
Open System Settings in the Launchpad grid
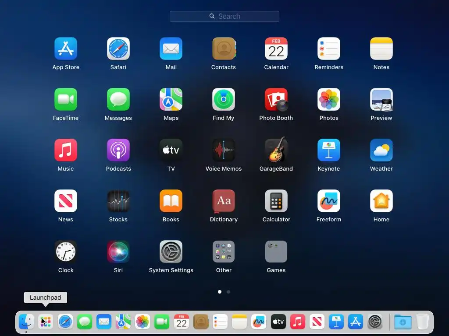pyautogui.click(x=171, y=252)
